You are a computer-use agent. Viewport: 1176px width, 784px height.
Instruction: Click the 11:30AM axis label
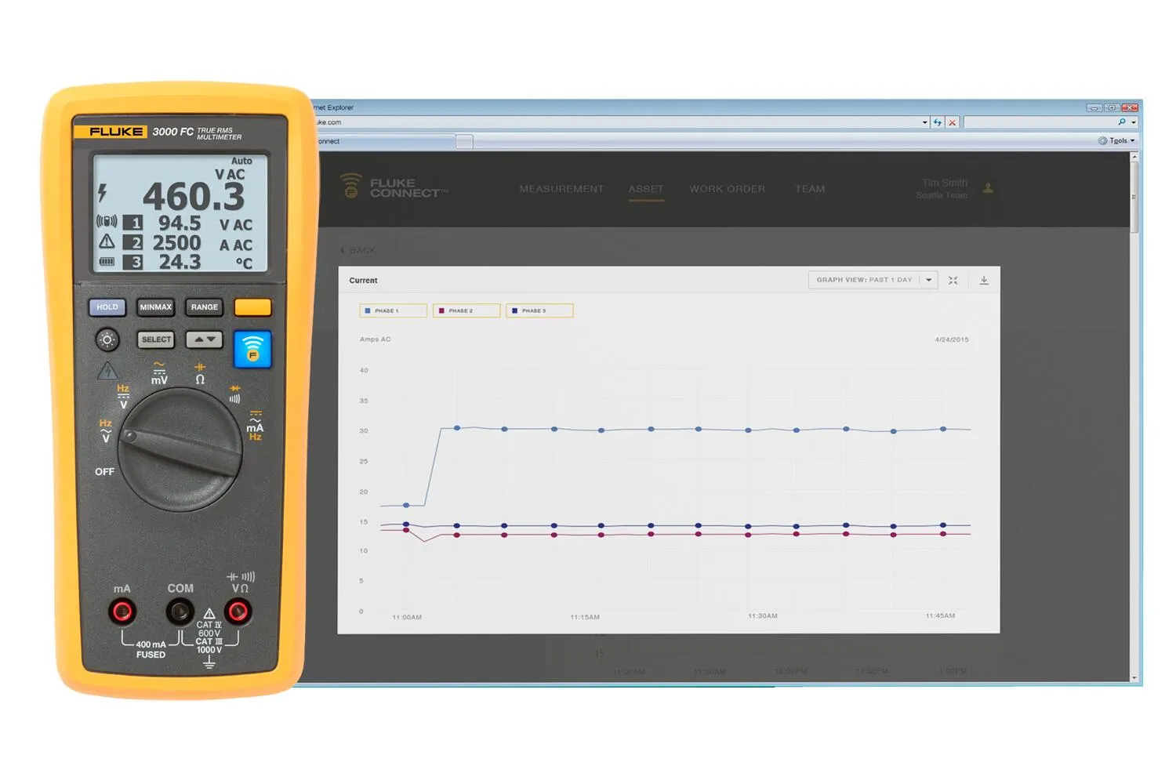pyautogui.click(x=763, y=615)
